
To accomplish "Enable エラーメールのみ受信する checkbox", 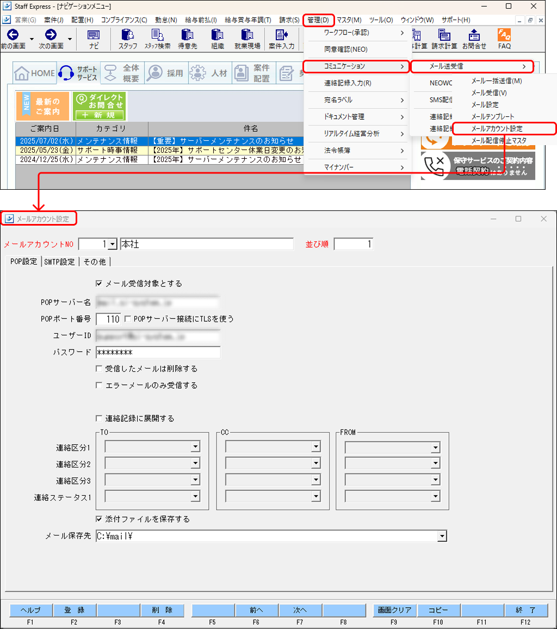I will tap(98, 385).
